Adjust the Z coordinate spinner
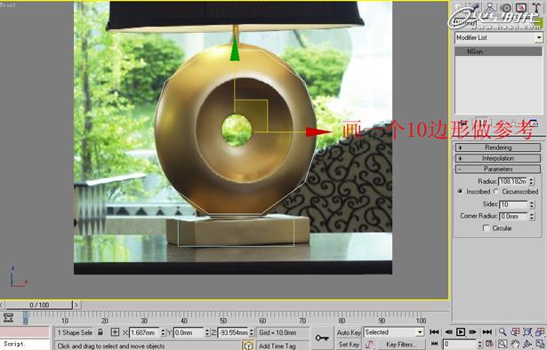This screenshot has height=350, width=547. (252, 332)
